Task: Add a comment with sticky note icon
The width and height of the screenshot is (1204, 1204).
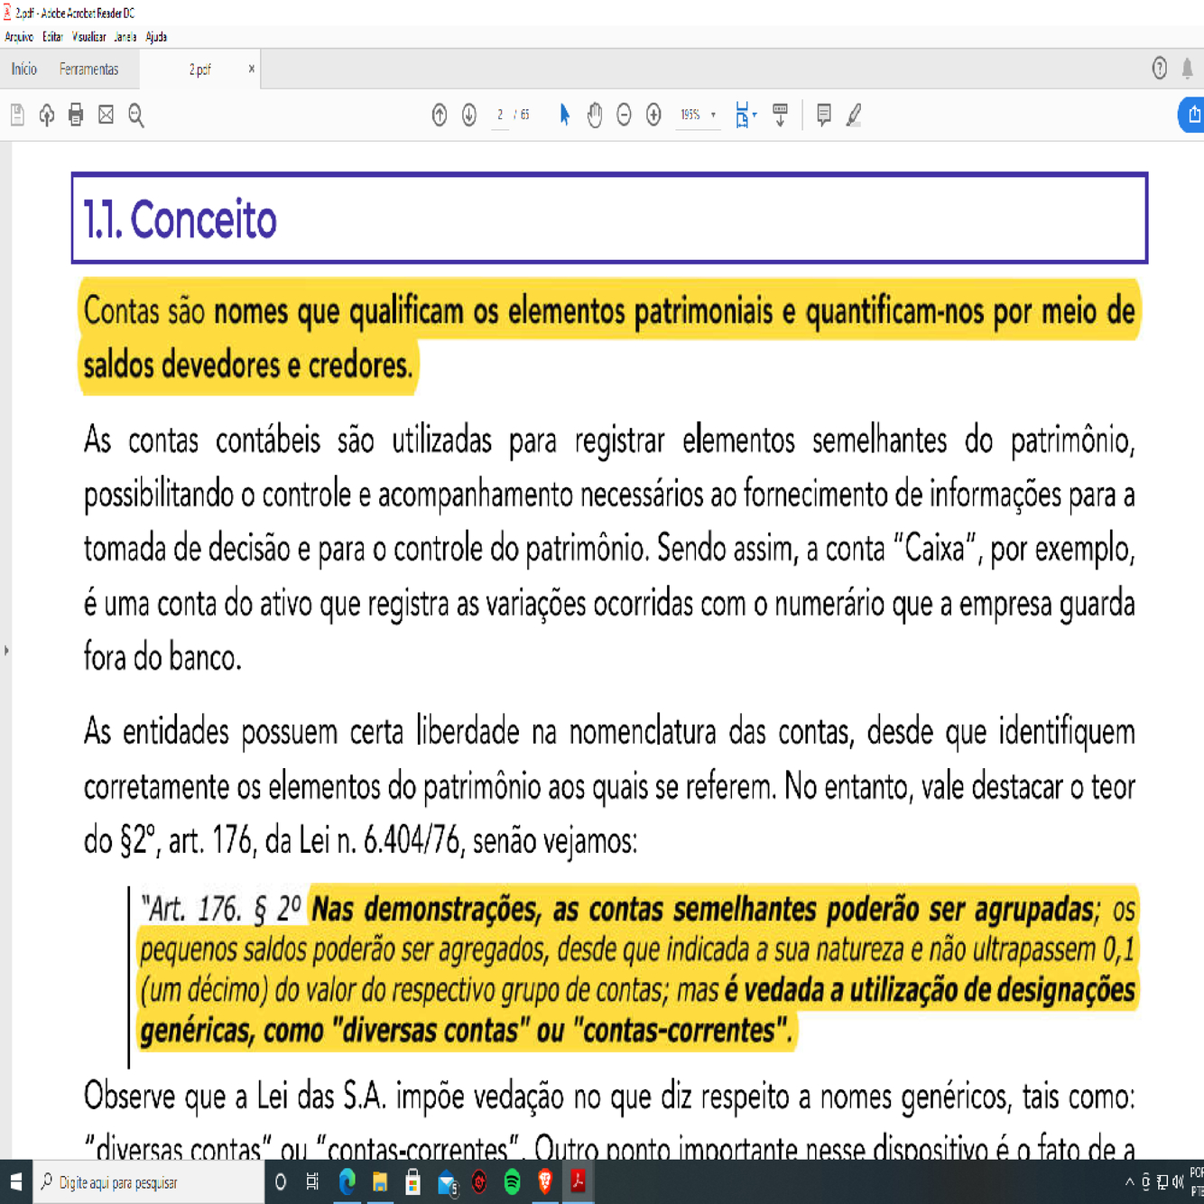Action: [823, 115]
